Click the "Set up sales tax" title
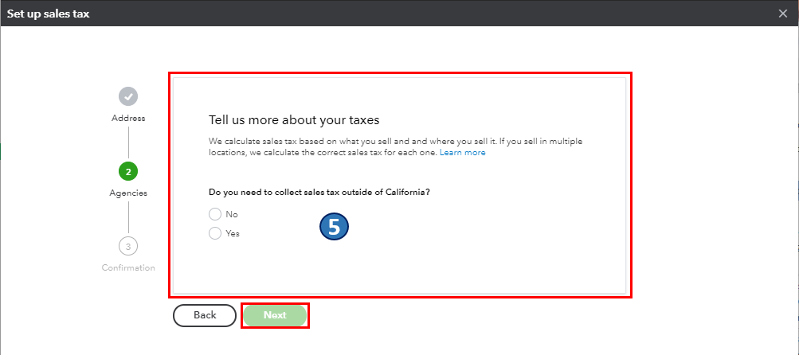Image resolution: width=799 pixels, height=355 pixels. tap(49, 14)
